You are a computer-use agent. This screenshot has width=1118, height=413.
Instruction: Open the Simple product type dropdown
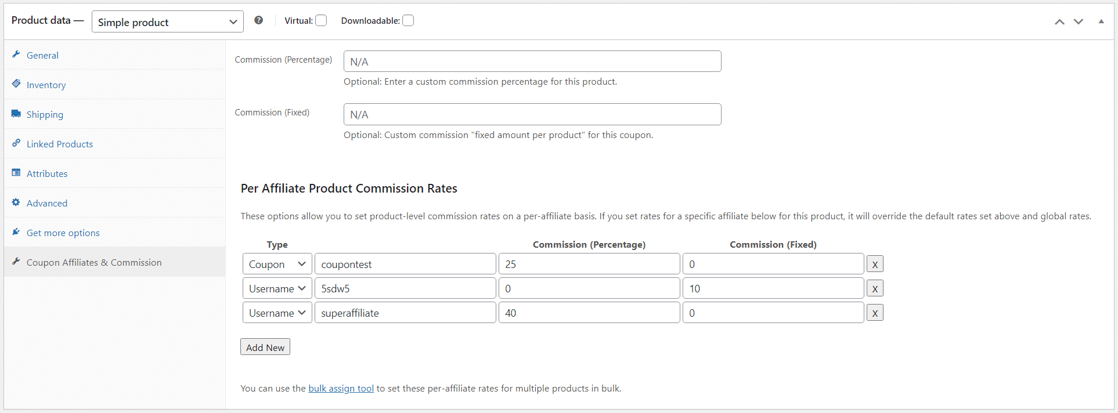coord(168,21)
